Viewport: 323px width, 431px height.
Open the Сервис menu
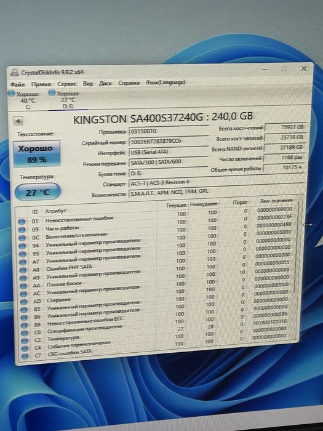pos(66,84)
